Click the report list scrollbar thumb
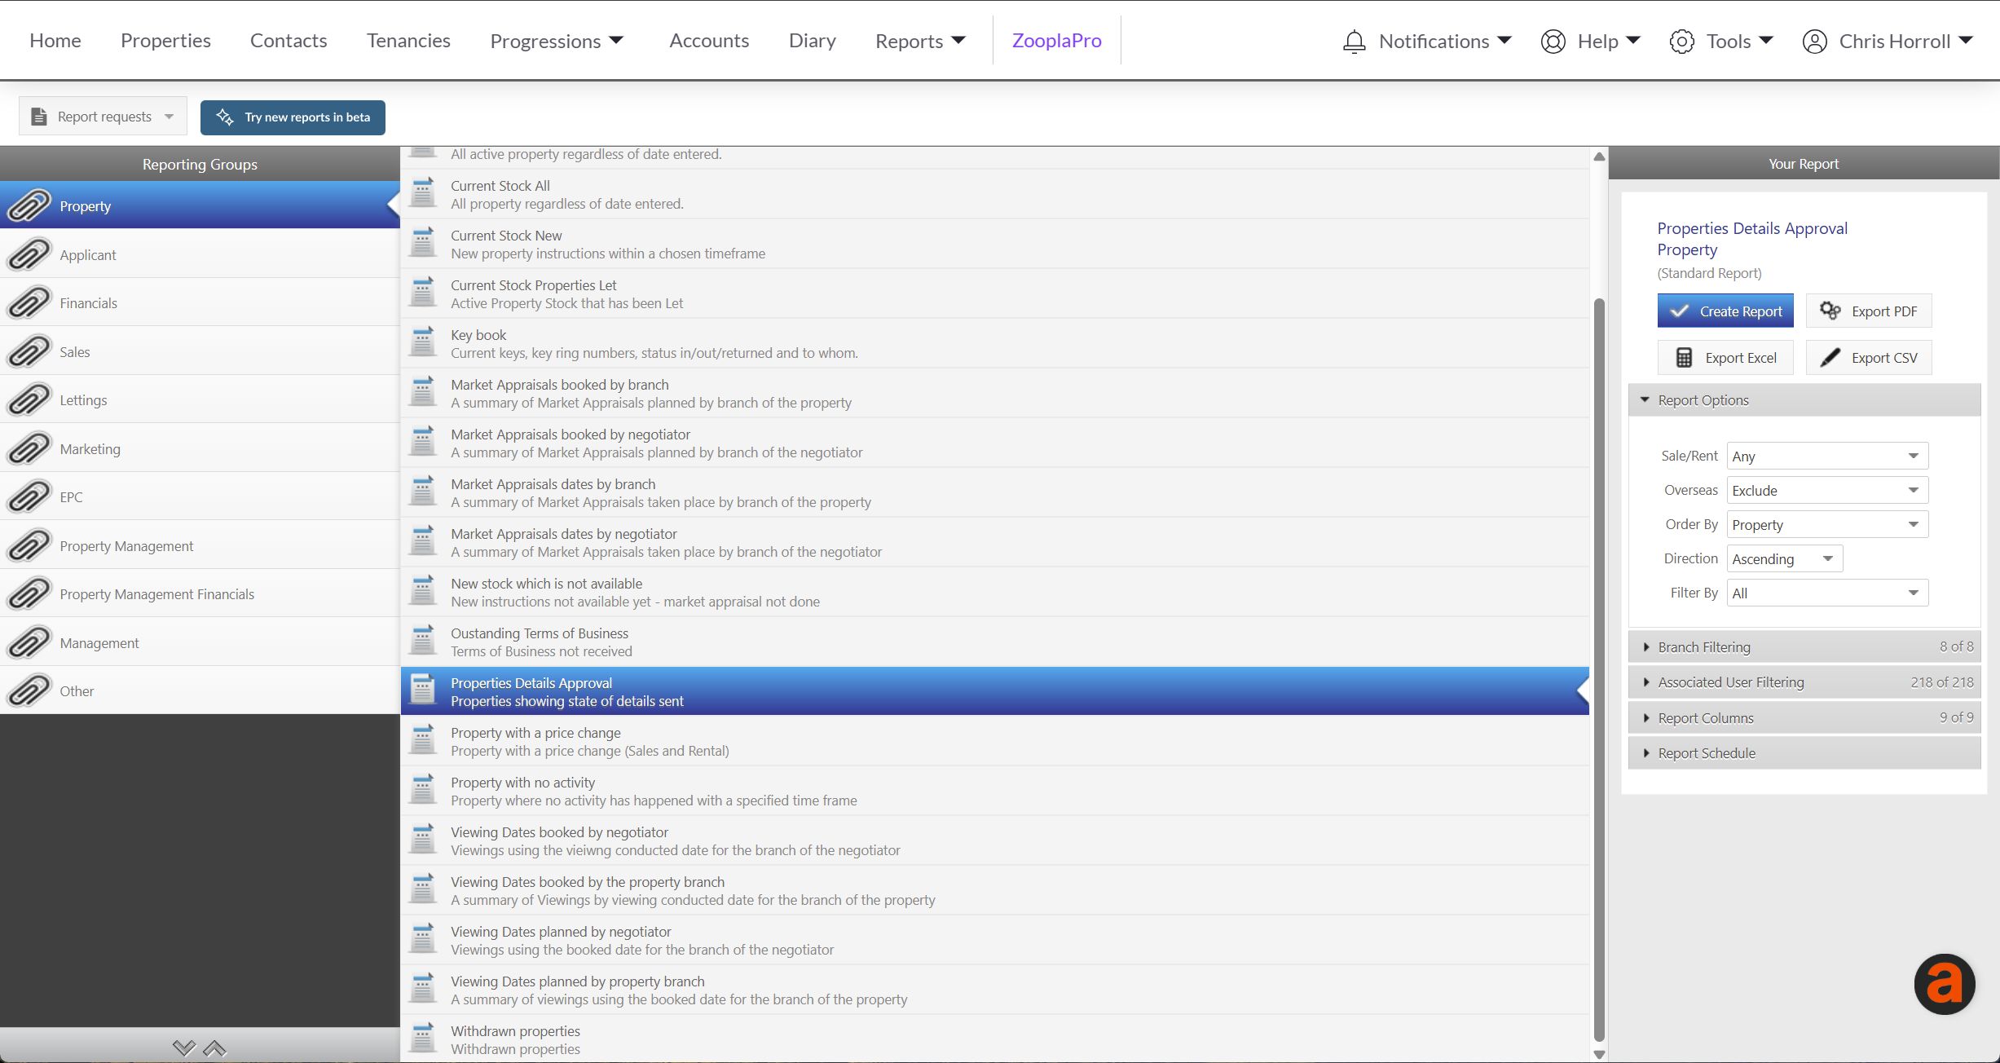Screen dimensions: 2000x1063 pyautogui.click(x=1599, y=670)
